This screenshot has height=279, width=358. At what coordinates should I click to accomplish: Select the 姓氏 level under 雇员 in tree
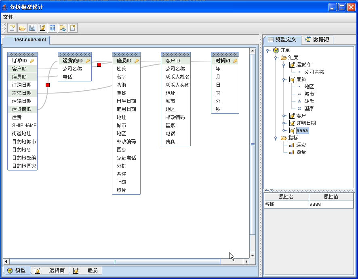pos(309,101)
